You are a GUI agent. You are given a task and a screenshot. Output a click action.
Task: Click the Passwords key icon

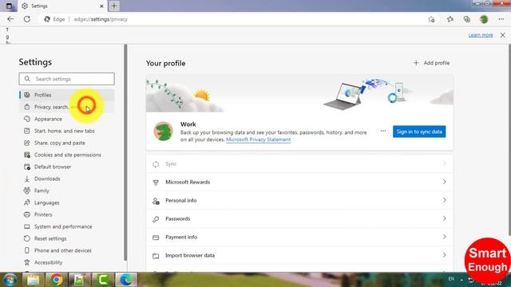pyautogui.click(x=156, y=219)
